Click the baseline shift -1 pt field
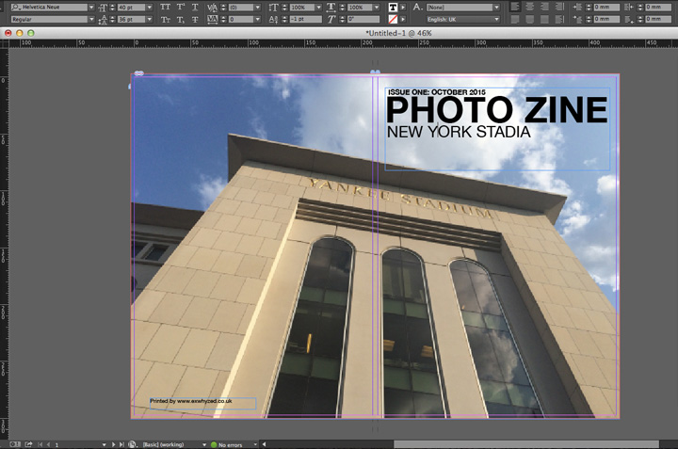This screenshot has width=678, height=449. tap(306, 20)
